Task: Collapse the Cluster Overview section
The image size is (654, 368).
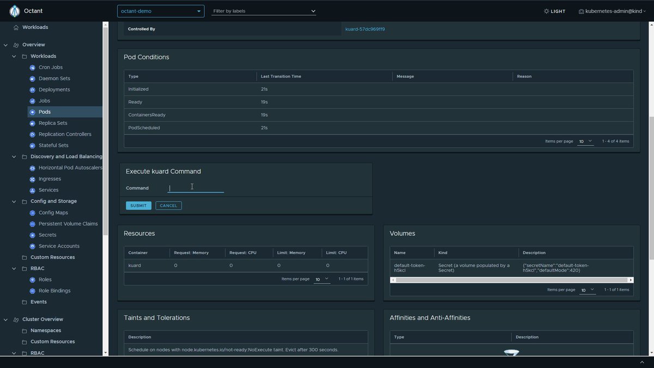Action: (x=5, y=320)
